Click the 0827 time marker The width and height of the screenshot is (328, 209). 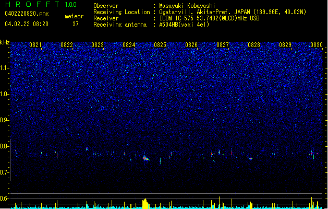tap(223, 45)
